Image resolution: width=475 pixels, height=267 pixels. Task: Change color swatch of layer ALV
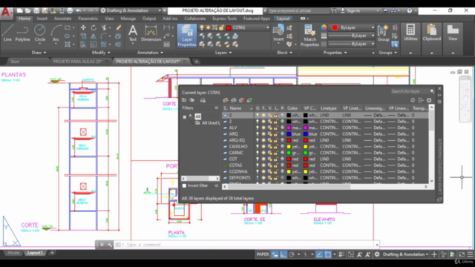click(x=289, y=128)
